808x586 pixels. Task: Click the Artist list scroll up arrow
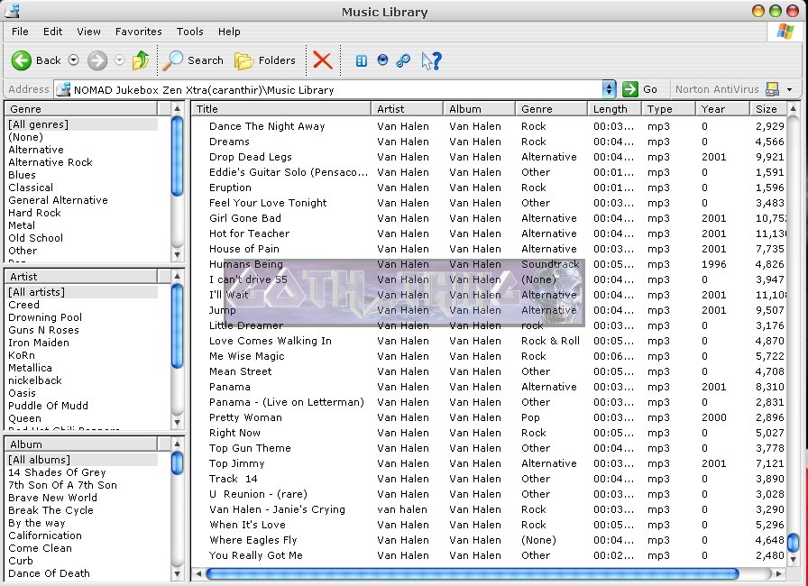178,276
